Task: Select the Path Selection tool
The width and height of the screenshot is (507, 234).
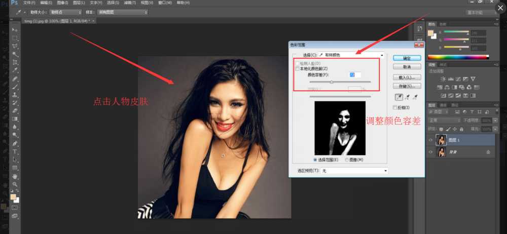Action: click(x=15, y=160)
